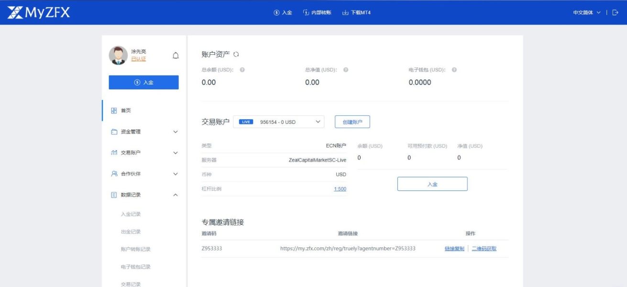The image size is (627, 287).
Task: Click the username 涂先亮
Action: [139, 51]
